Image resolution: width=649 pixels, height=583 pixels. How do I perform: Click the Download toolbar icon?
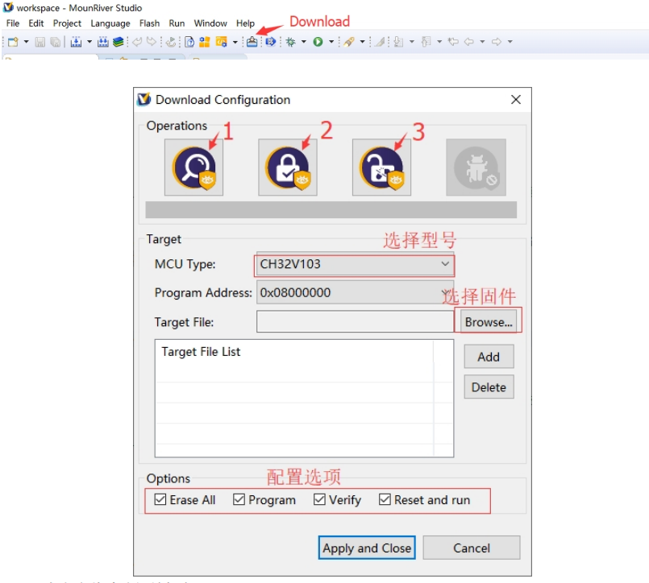(x=252, y=42)
